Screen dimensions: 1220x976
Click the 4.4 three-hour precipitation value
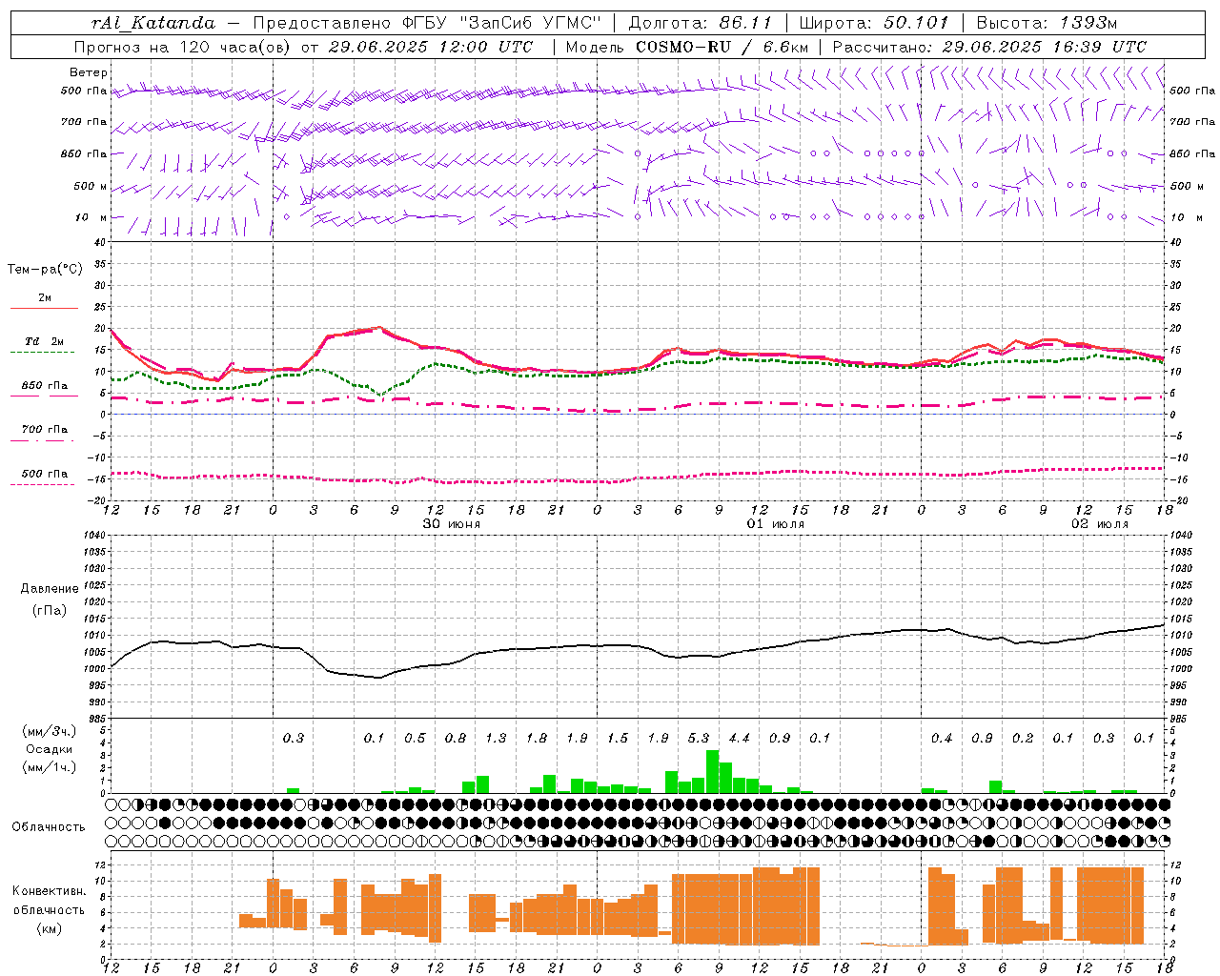click(x=739, y=738)
